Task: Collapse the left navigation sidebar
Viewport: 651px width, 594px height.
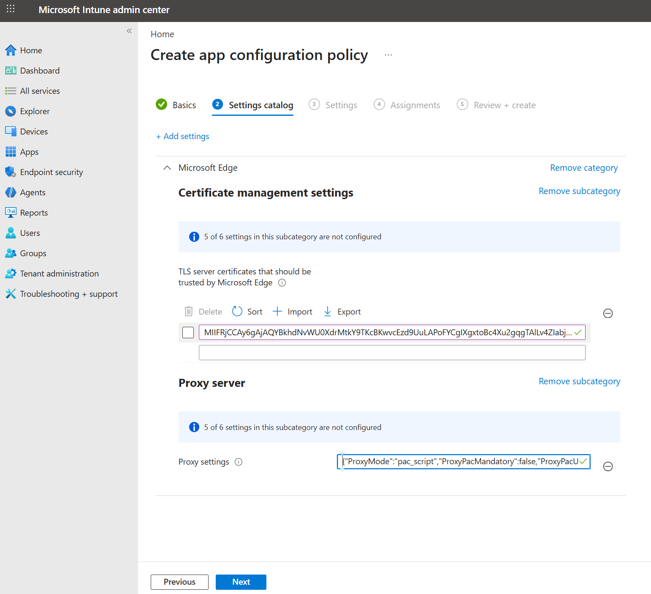Action: [129, 31]
